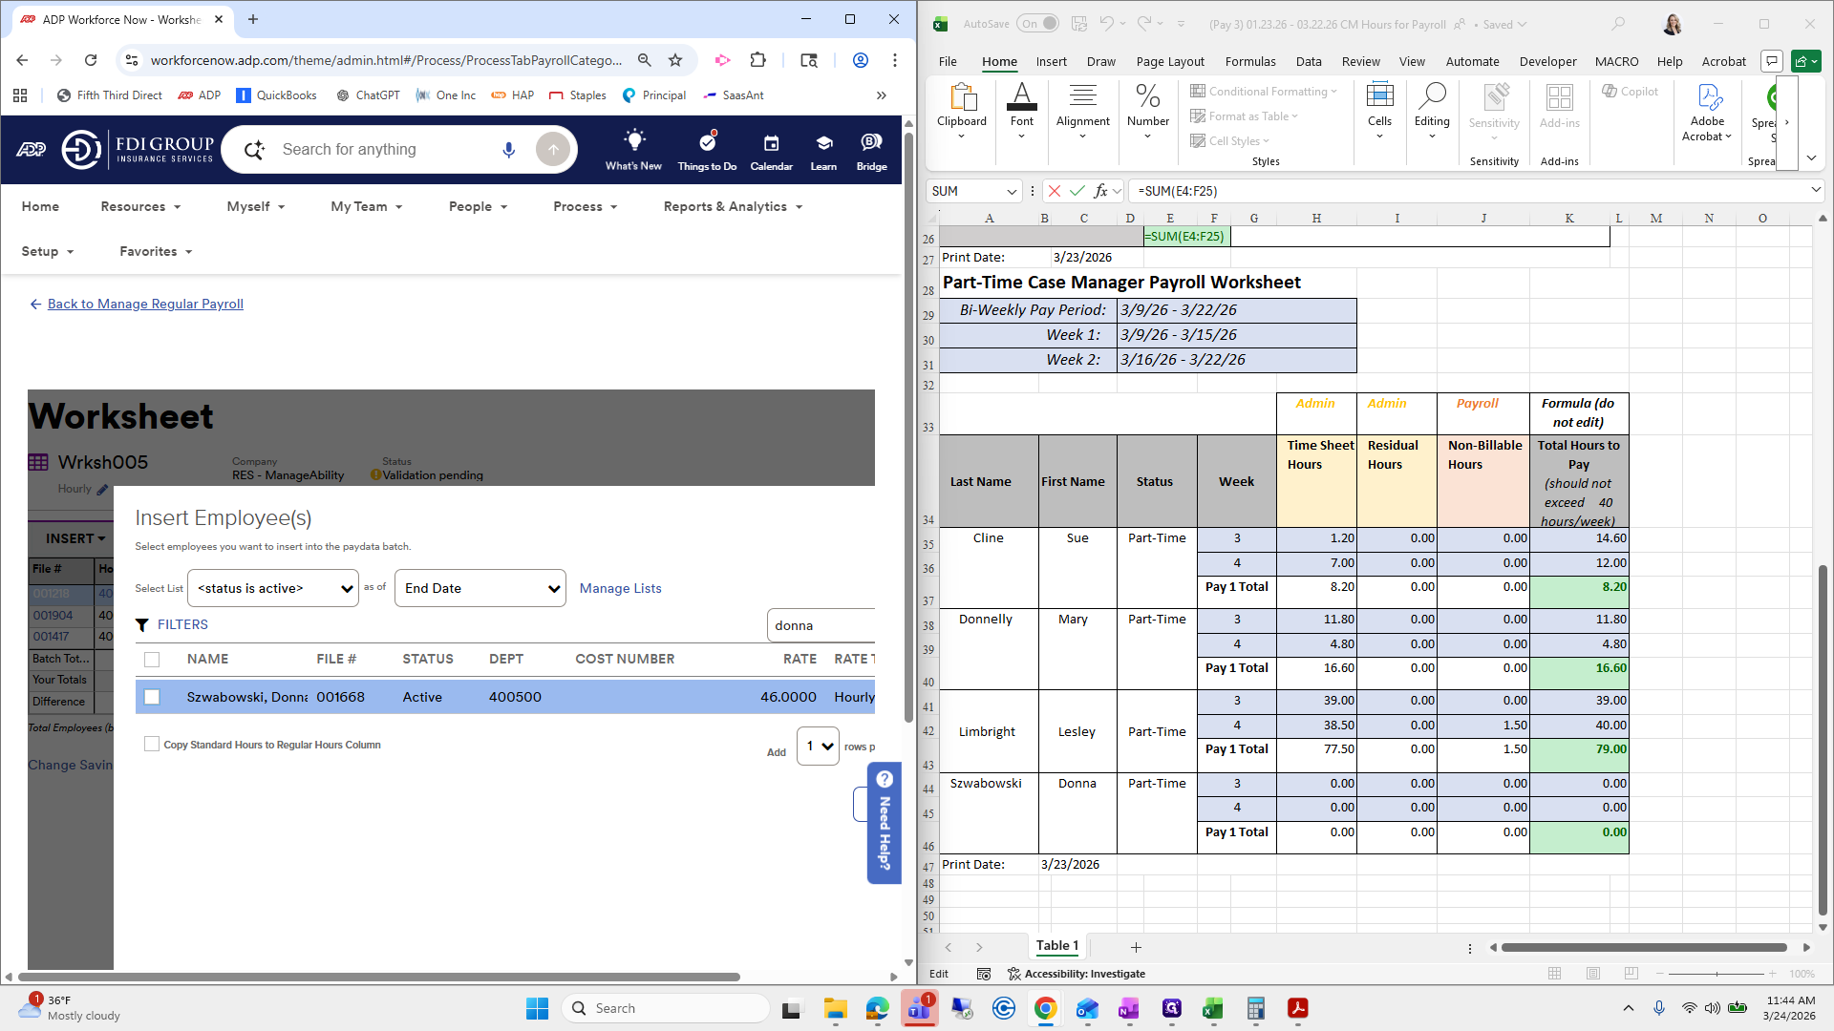1834x1031 pixels.
Task: Toggle the Excel AutoSave switch
Action: point(1038,24)
